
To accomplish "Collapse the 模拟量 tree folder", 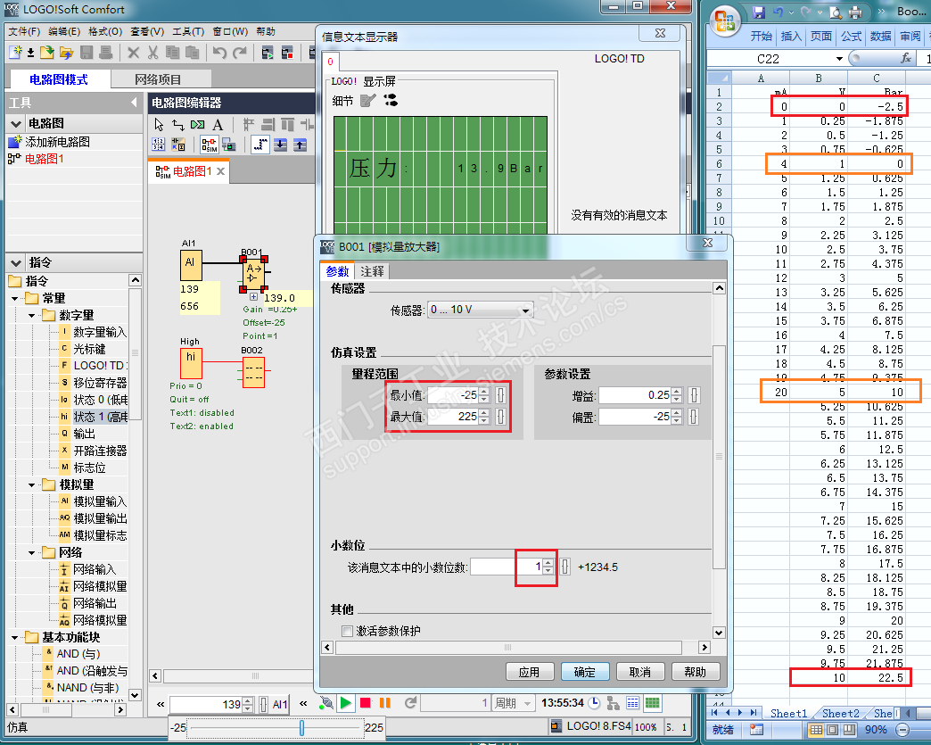I will coord(31,485).
